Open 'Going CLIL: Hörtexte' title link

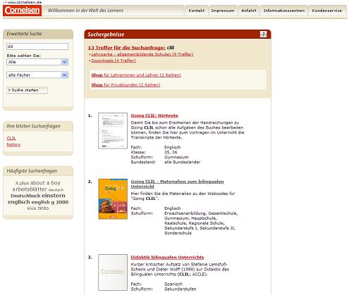[x=154, y=115]
